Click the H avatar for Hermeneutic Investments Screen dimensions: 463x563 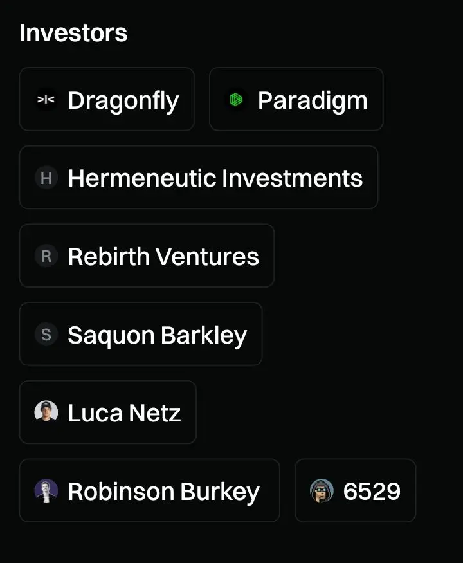click(46, 178)
